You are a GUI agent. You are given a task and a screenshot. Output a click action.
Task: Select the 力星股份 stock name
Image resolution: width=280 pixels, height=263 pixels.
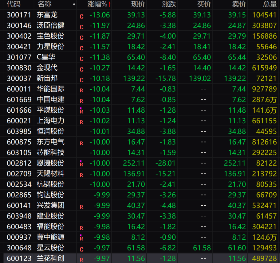50,47
